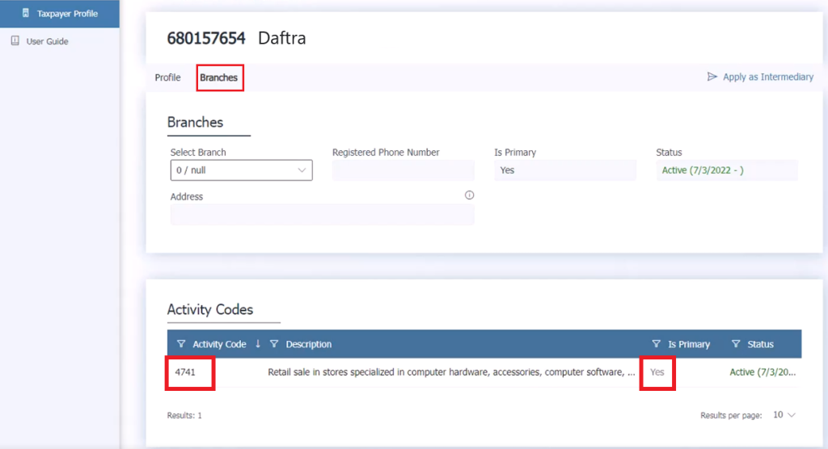This screenshot has height=449, width=828.
Task: Click the Select Branch chevron arrow
Action: click(302, 170)
